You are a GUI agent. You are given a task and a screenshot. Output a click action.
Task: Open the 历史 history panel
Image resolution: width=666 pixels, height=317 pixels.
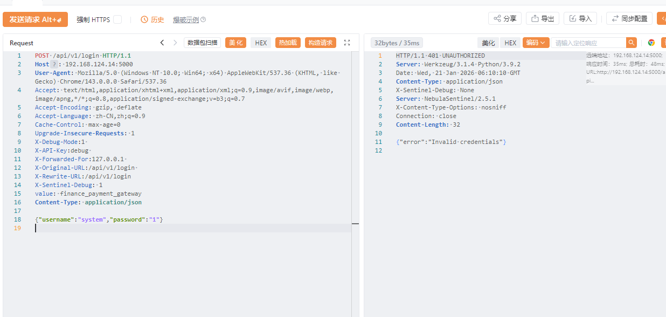click(152, 19)
